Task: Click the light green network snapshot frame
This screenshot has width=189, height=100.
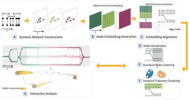Action: 55,19
